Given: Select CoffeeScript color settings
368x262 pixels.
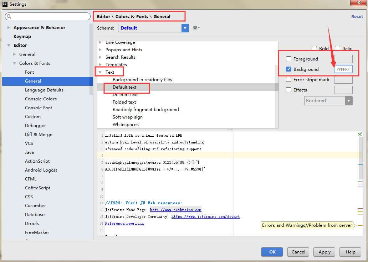Looking at the screenshot, I should click(38, 188).
